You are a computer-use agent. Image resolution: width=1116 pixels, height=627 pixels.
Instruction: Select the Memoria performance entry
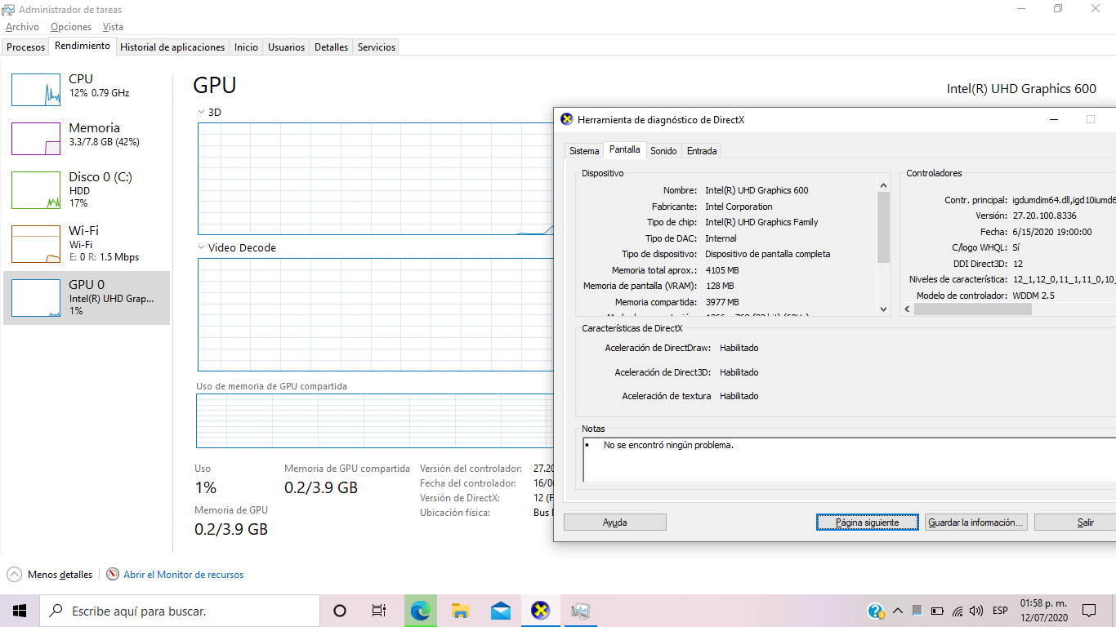tap(87, 138)
